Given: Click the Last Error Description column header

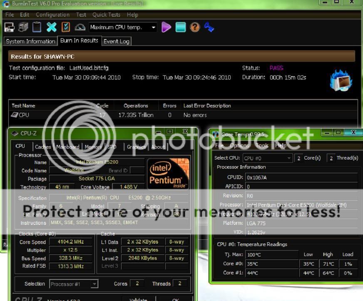Looking at the screenshot, I should coord(207,106).
